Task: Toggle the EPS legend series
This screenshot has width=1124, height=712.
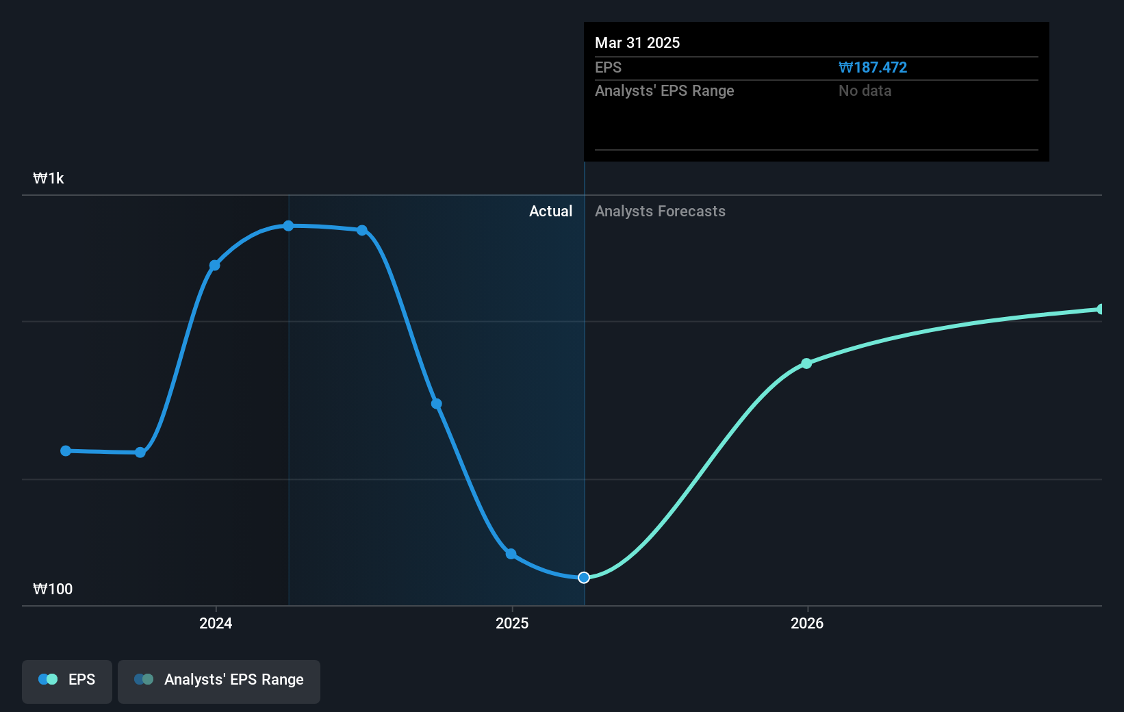Action: pyautogui.click(x=67, y=681)
